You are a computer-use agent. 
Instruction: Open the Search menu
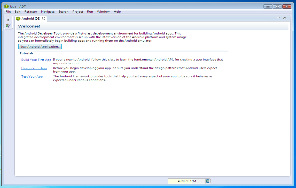click(x=63, y=12)
